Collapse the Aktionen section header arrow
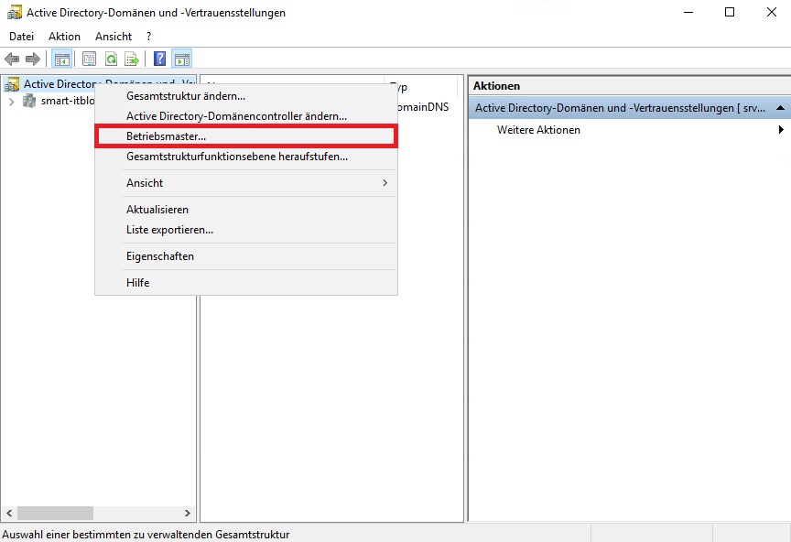This screenshot has width=791, height=542. (x=780, y=108)
